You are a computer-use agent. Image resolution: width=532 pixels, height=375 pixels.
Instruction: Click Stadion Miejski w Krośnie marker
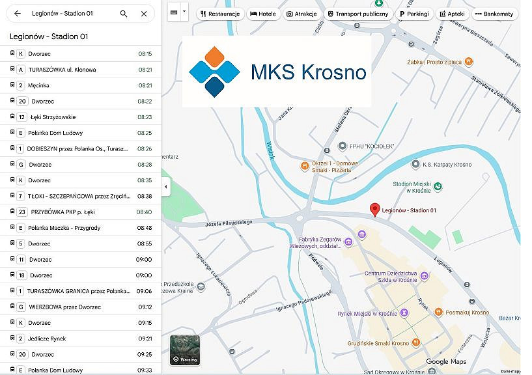(x=438, y=186)
